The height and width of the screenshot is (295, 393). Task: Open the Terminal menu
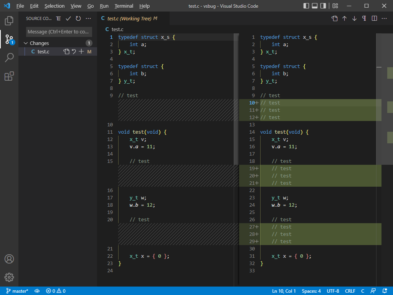124,6
